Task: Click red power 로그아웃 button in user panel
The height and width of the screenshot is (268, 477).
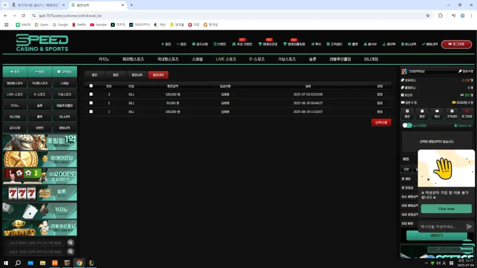Action: point(467,114)
